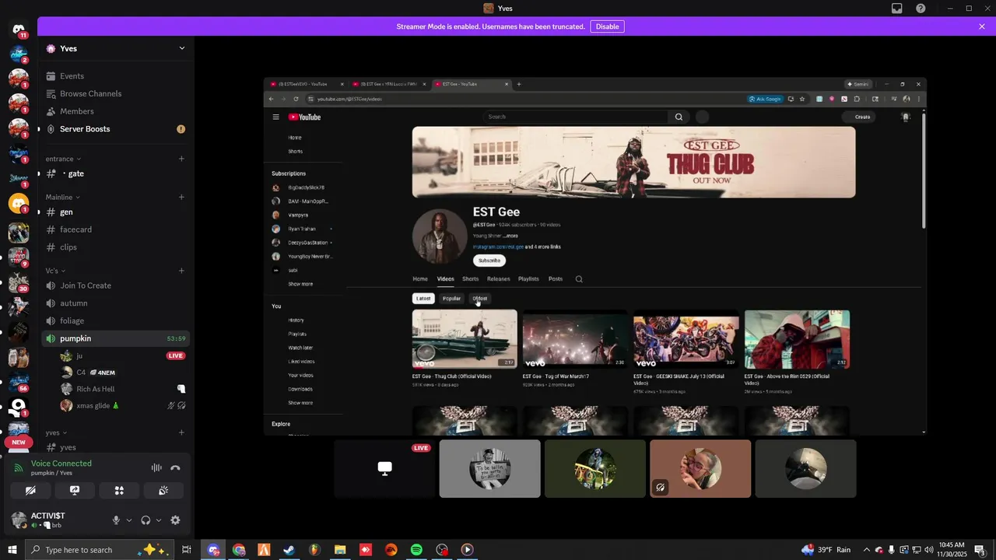996x560 pixels.
Task: Start an activity from the voice panel
Action: pos(119,491)
